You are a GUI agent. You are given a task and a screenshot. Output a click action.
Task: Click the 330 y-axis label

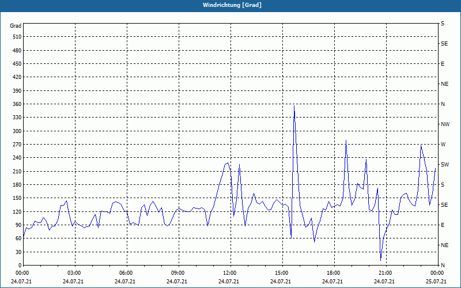coord(17,118)
